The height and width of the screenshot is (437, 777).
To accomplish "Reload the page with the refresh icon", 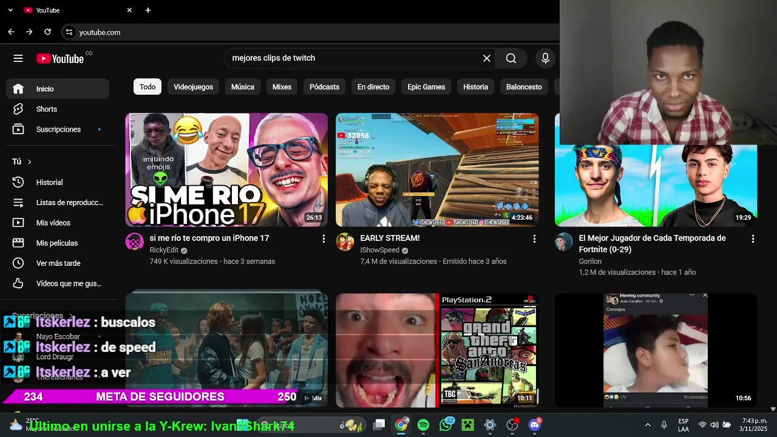I will point(47,32).
